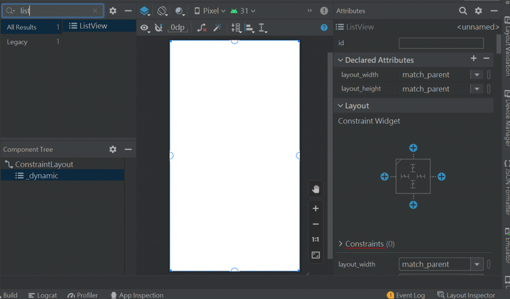This screenshot has height=299, width=510.
Task: Click top constraint handle on canvas
Action: point(235,41)
